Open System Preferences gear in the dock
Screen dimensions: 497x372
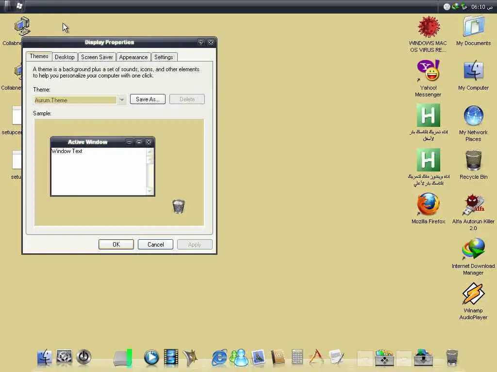coord(64,357)
